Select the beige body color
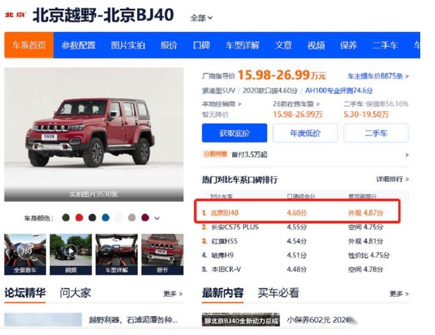The height and width of the screenshot is (335, 435). [132, 217]
